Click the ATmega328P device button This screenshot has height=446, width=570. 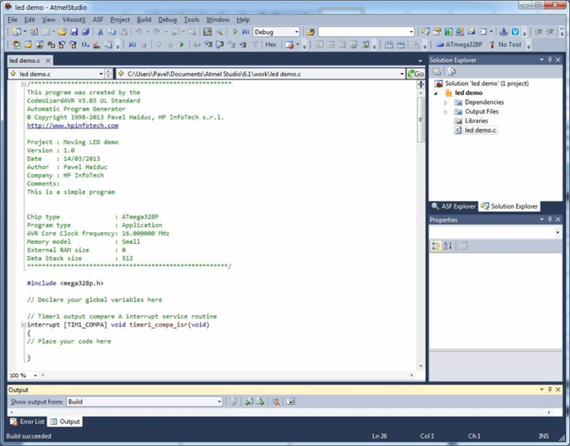tap(459, 44)
